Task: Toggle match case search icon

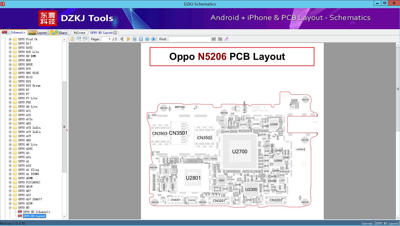Action: click(226, 39)
